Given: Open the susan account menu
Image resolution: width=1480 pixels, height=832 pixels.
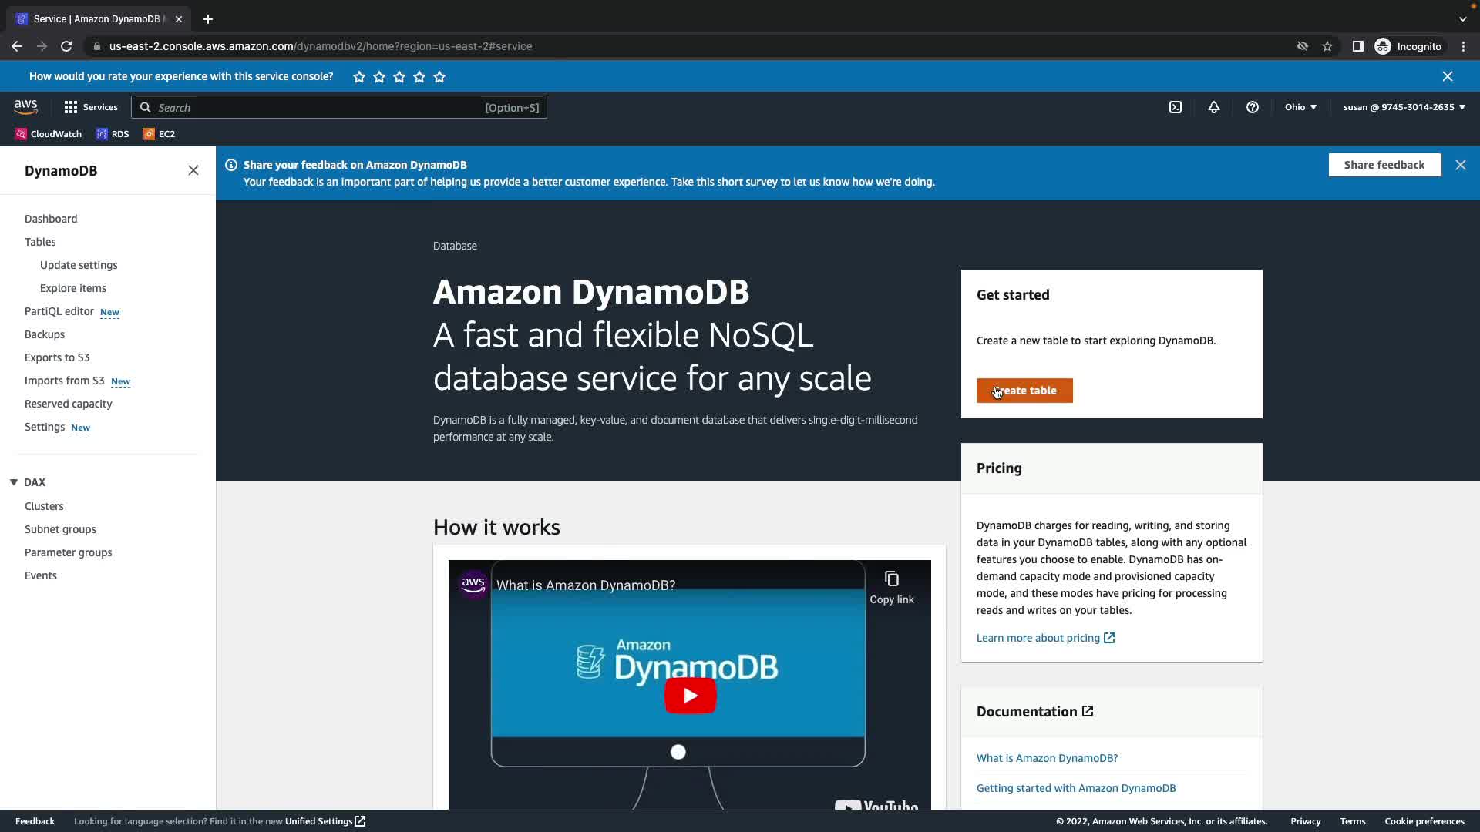Looking at the screenshot, I should point(1404,107).
